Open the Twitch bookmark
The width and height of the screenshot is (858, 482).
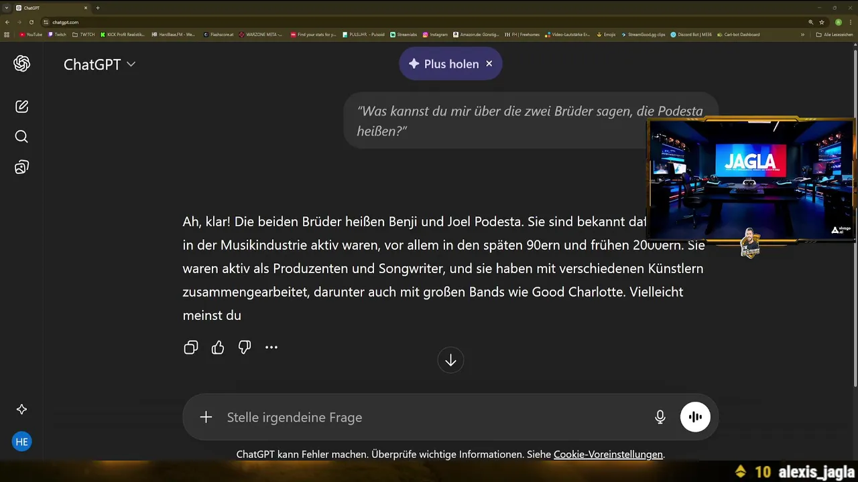pos(58,34)
